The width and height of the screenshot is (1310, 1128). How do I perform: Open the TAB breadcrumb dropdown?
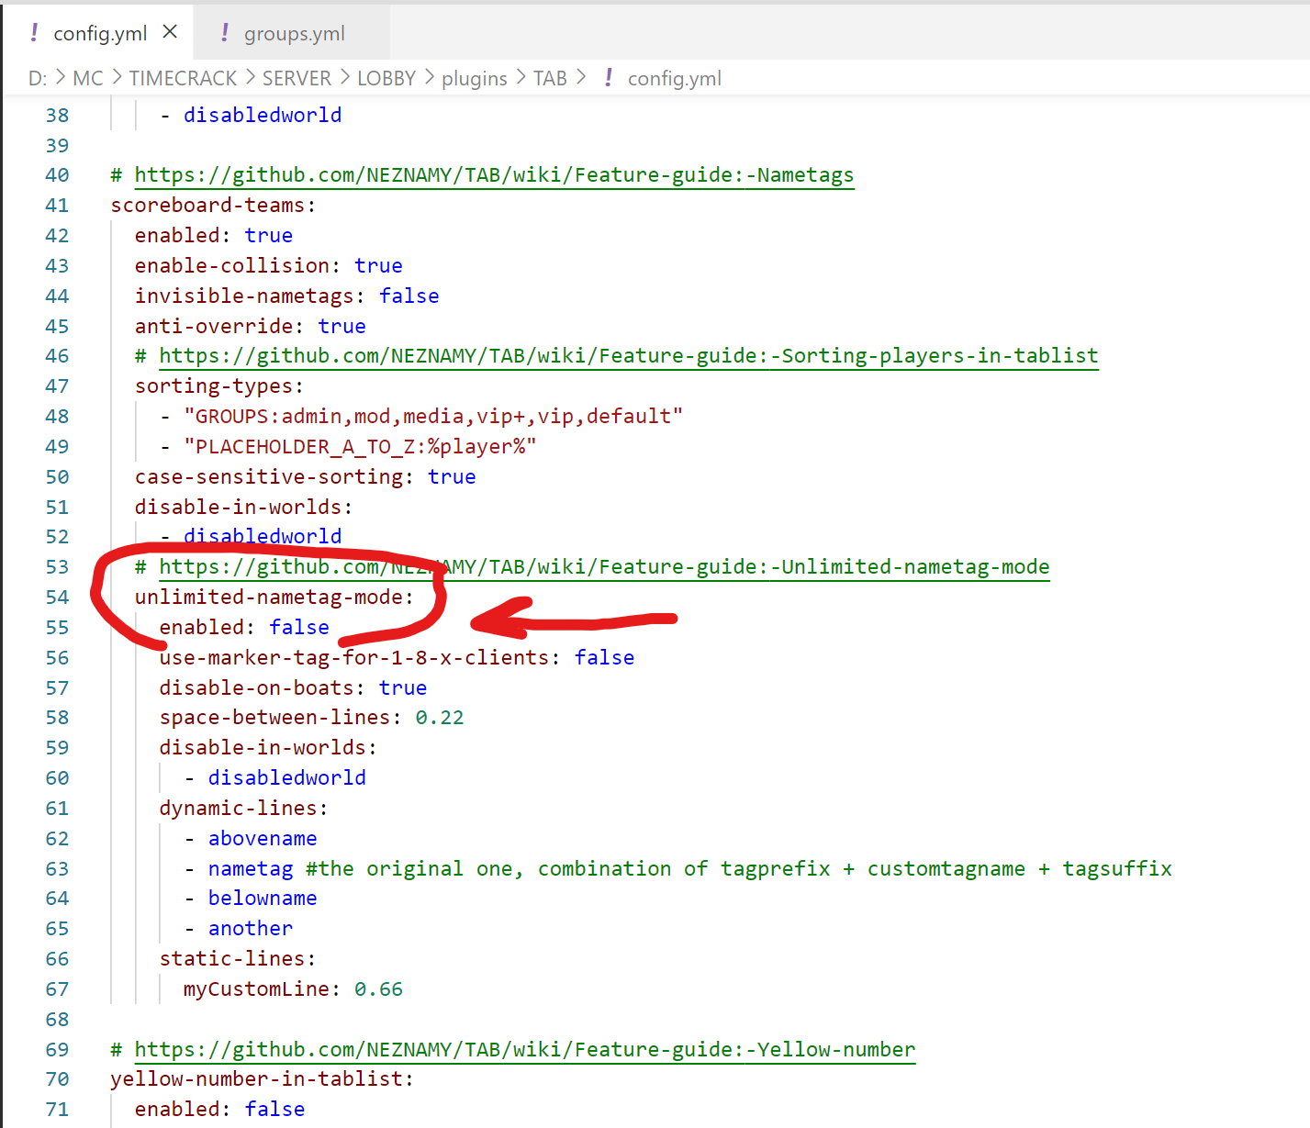click(x=550, y=78)
